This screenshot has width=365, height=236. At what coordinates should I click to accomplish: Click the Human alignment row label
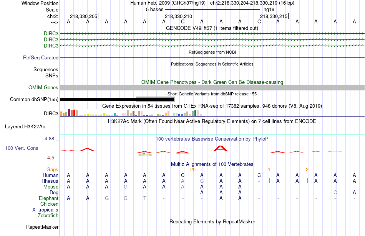[50, 175]
